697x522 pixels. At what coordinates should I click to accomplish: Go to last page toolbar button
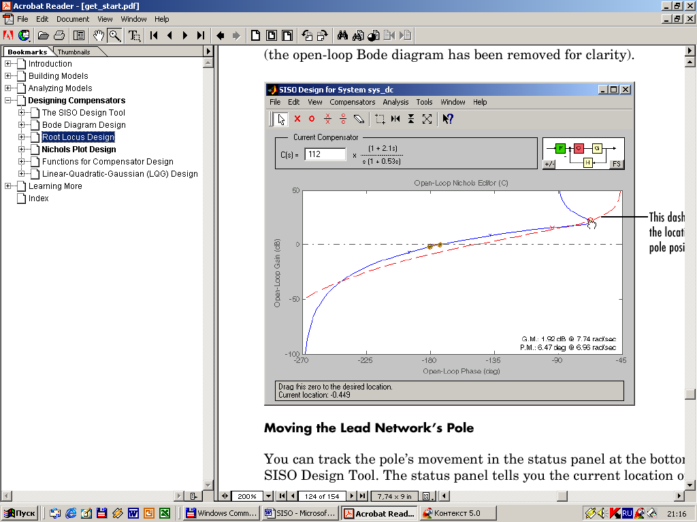click(201, 35)
